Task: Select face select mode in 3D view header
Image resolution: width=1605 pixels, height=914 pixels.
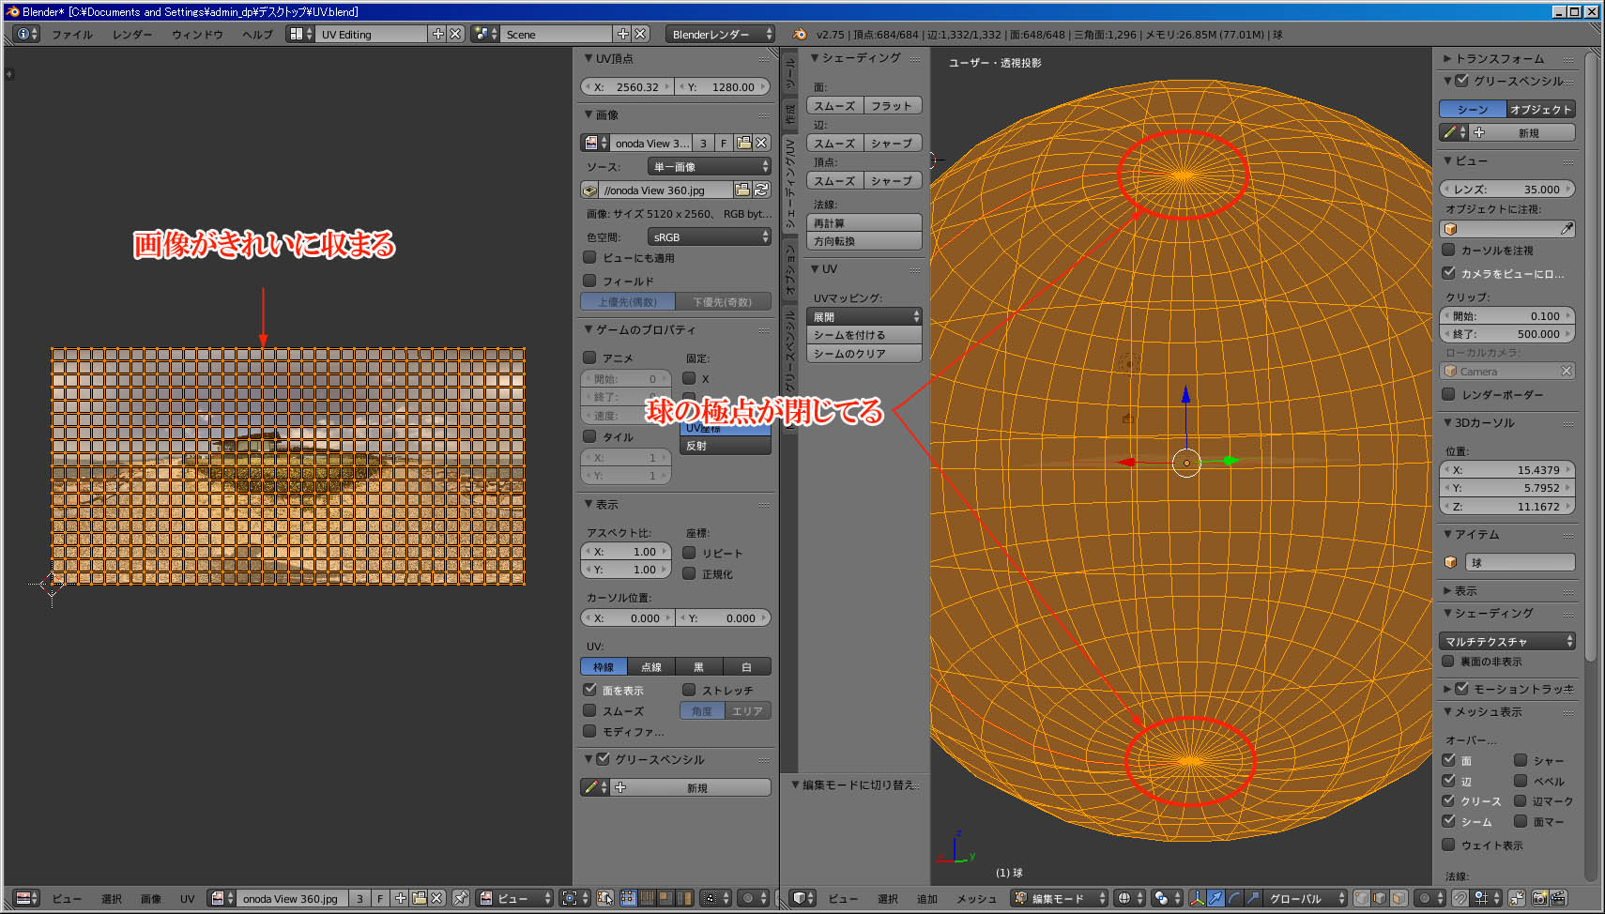Action: click(1399, 898)
